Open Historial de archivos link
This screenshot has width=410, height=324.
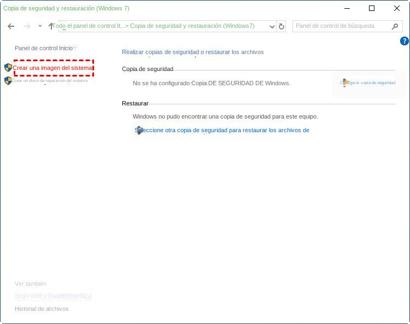(x=42, y=309)
